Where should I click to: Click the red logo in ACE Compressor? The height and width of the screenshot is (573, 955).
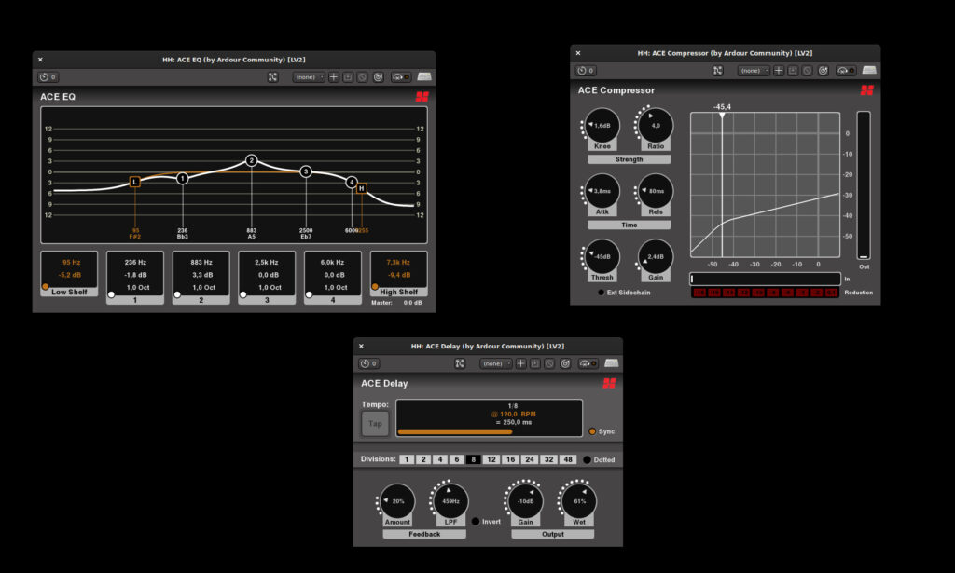[866, 90]
